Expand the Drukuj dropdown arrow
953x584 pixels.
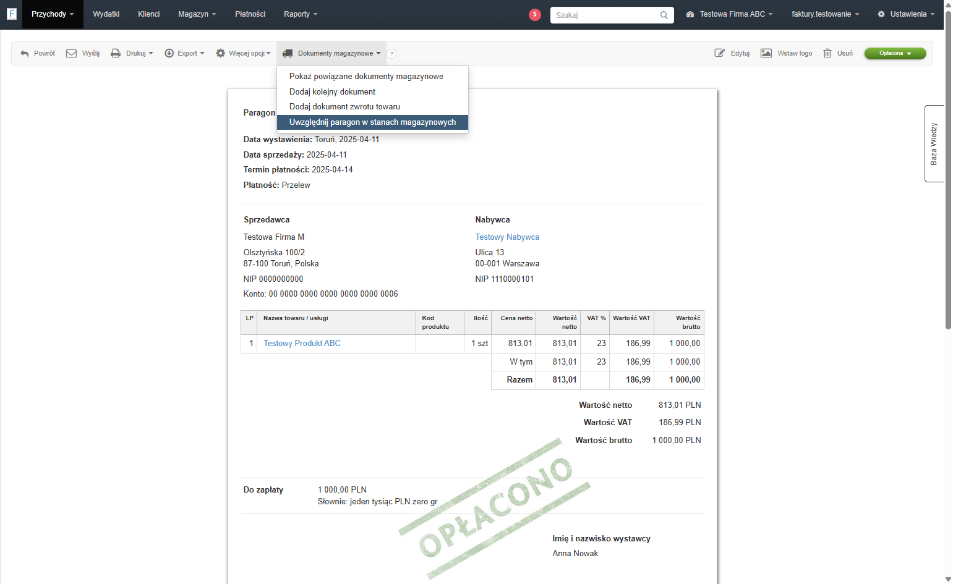click(151, 53)
